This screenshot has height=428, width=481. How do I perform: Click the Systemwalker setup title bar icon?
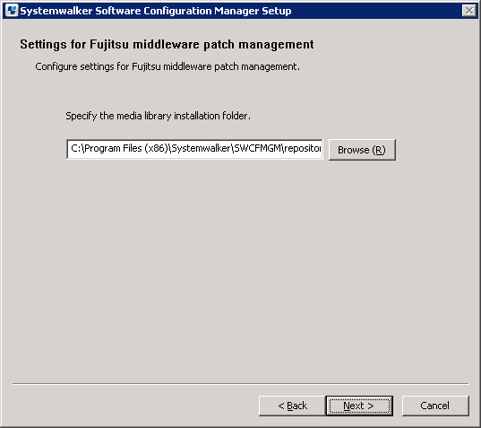12,11
